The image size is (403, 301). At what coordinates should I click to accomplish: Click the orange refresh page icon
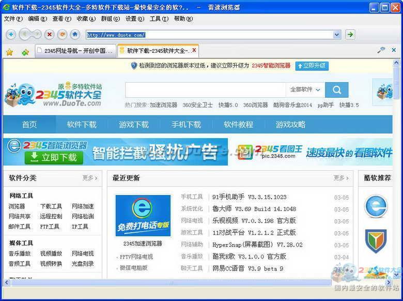click(x=62, y=34)
